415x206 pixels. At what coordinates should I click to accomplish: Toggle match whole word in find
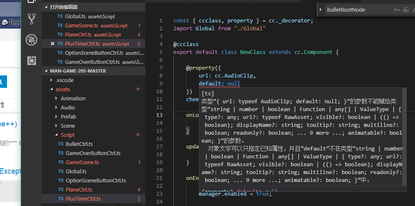click(405, 10)
